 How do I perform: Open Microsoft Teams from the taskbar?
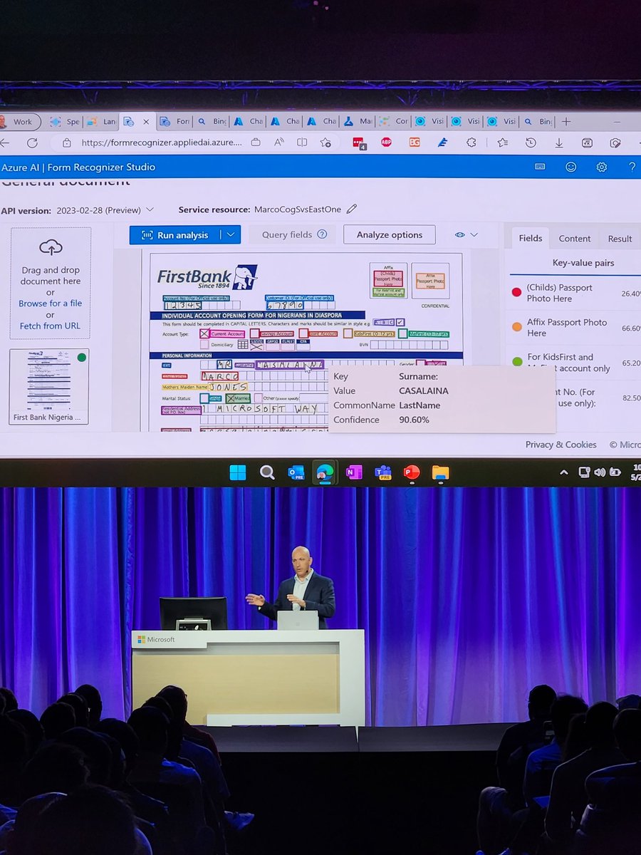point(383,472)
